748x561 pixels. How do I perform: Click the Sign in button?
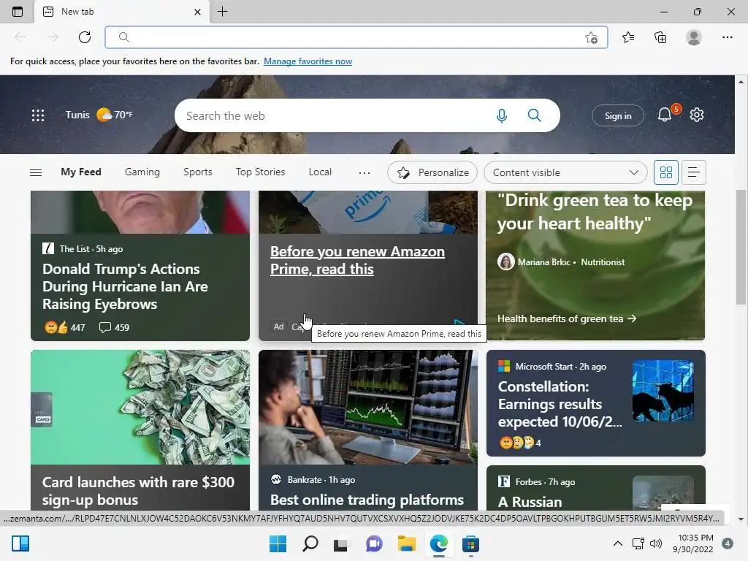(618, 116)
